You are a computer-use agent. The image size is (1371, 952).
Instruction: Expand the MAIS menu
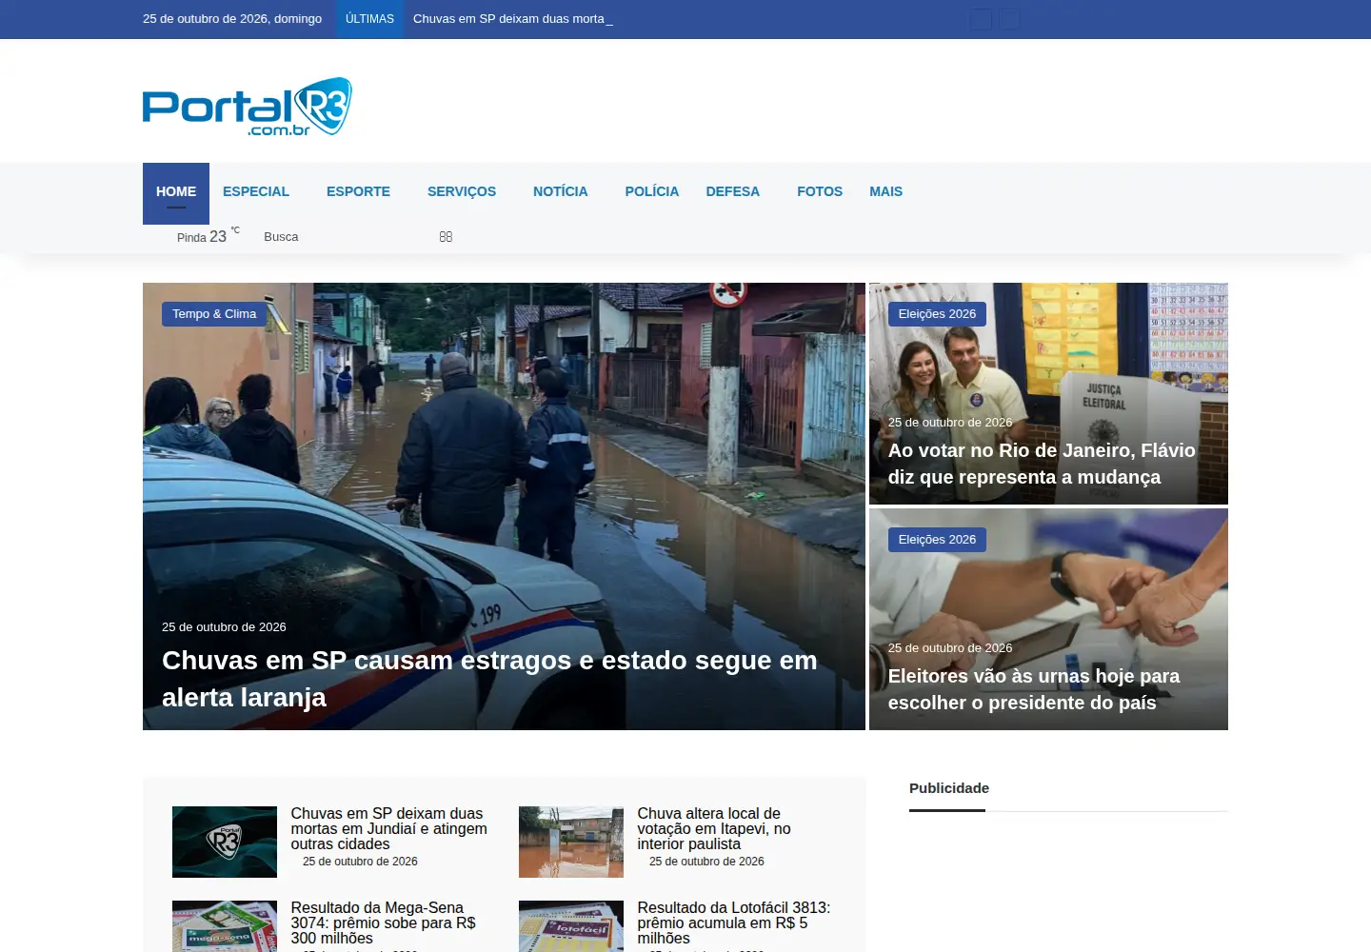885,191
